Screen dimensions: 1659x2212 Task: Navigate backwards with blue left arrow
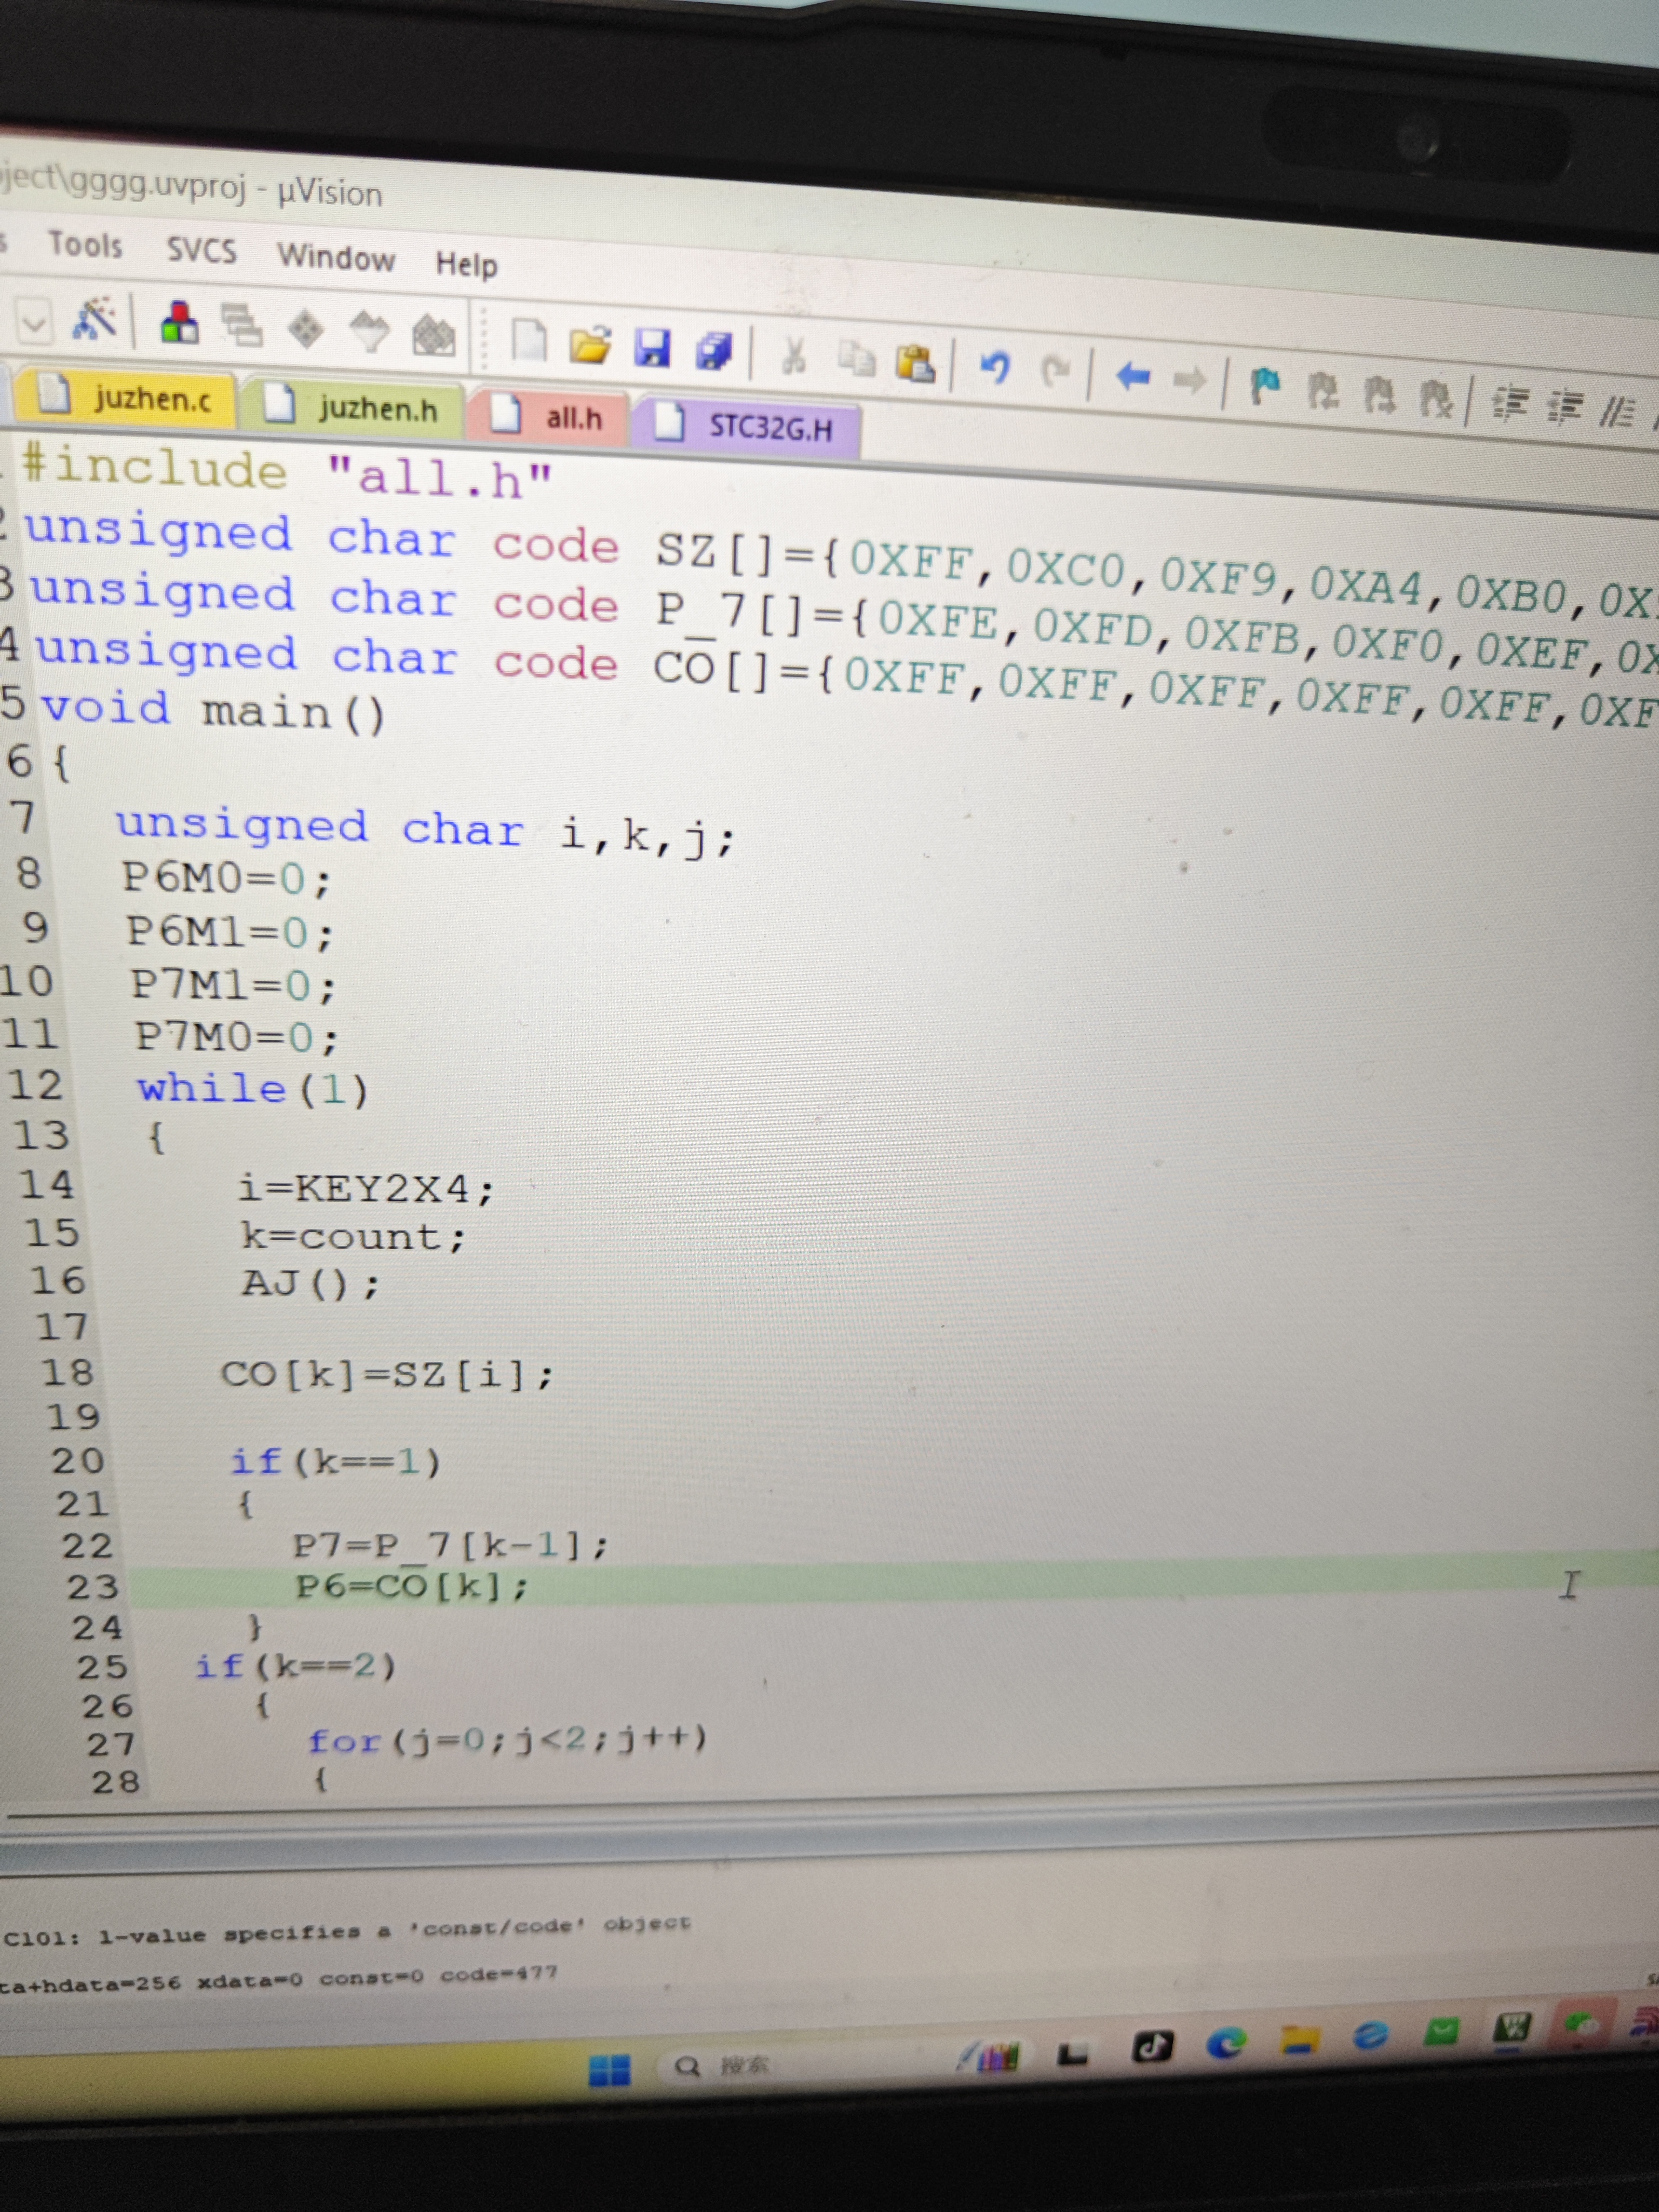pyautogui.click(x=1132, y=376)
